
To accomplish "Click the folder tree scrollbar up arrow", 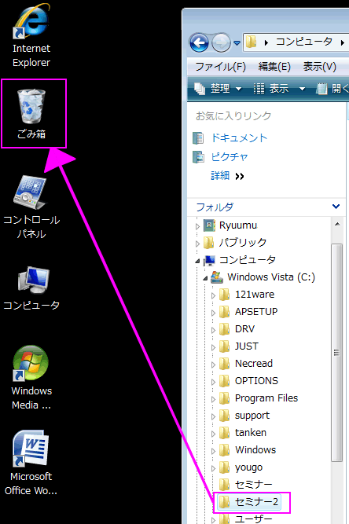I will (337, 224).
